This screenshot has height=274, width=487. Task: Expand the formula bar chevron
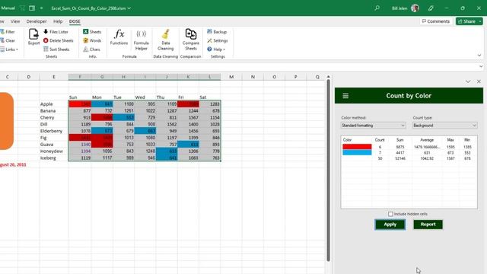tap(481, 66)
